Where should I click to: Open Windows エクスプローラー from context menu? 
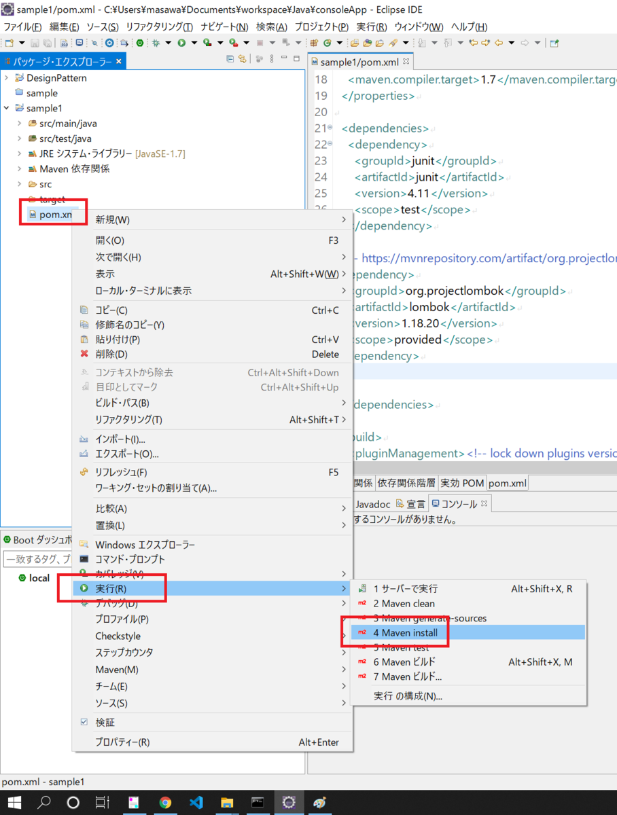coord(212,545)
